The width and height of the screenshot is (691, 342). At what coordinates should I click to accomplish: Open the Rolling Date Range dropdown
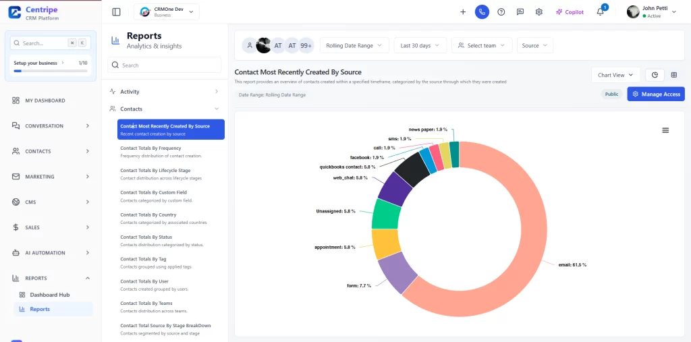(x=354, y=45)
